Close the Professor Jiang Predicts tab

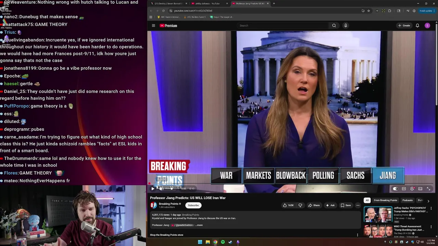pyautogui.click(x=268, y=3)
